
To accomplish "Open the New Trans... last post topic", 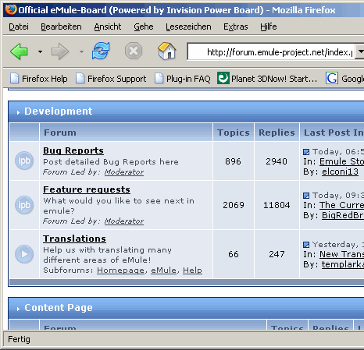I will pyautogui.click(x=341, y=254).
